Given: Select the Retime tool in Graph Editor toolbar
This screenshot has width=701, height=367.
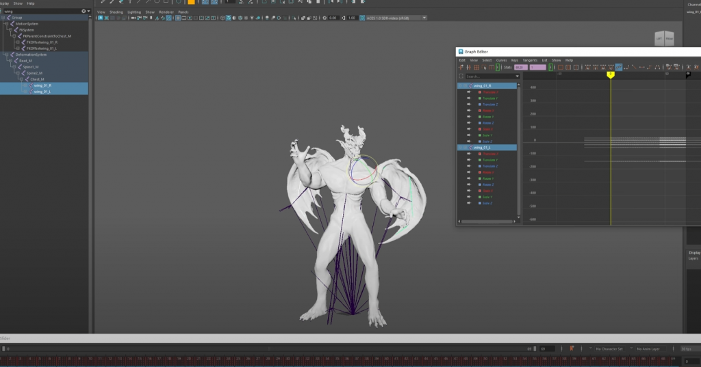Looking at the screenshot, I should (492, 67).
